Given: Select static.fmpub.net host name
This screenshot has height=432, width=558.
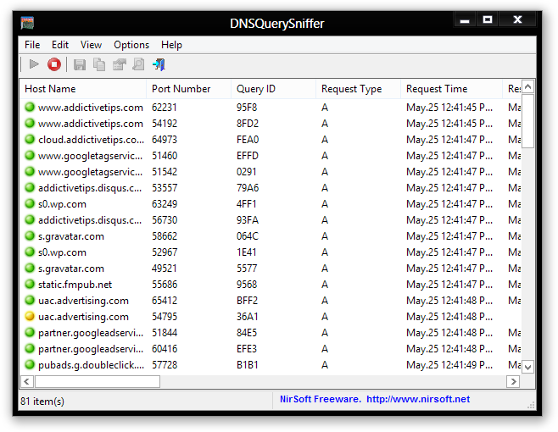Looking at the screenshot, I should (x=75, y=285).
